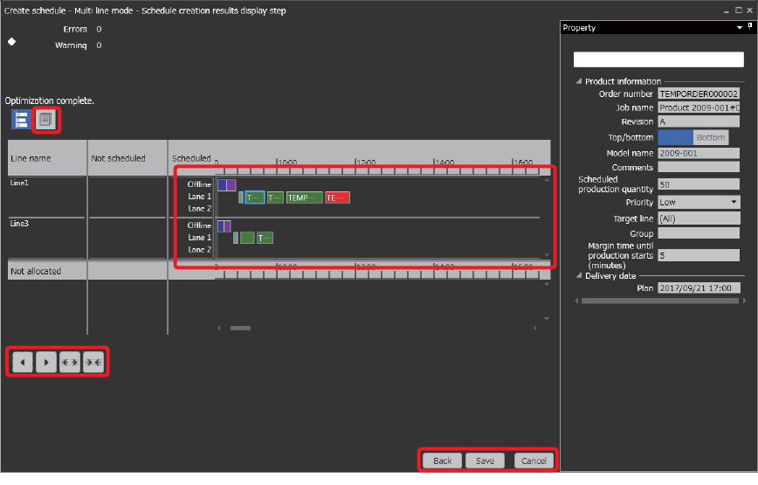Click timeline horizontal scrollbar right arrow
This screenshot has width=758, height=485.
535,328
